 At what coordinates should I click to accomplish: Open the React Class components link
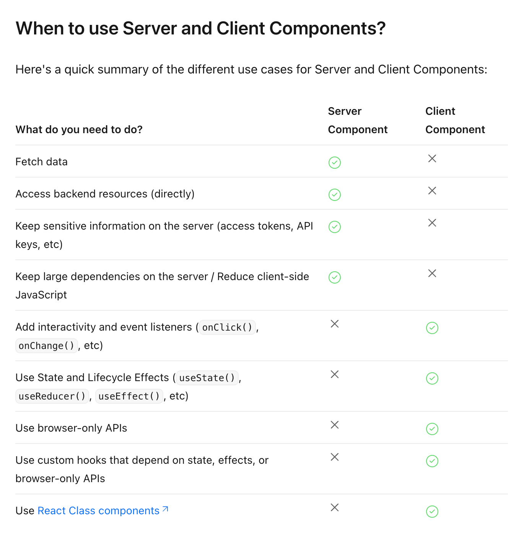tap(98, 511)
